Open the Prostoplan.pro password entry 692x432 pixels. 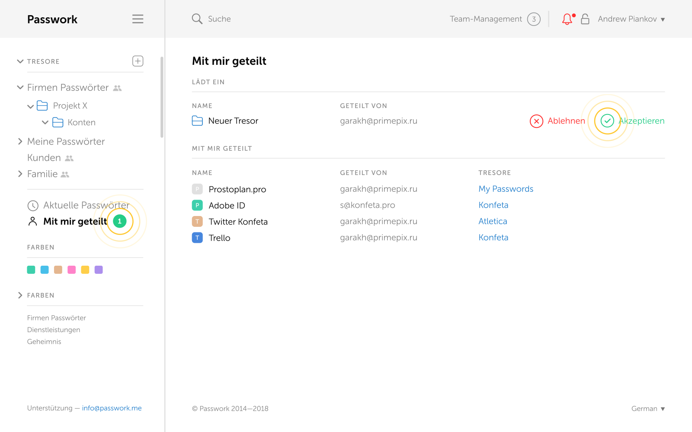coord(237,189)
